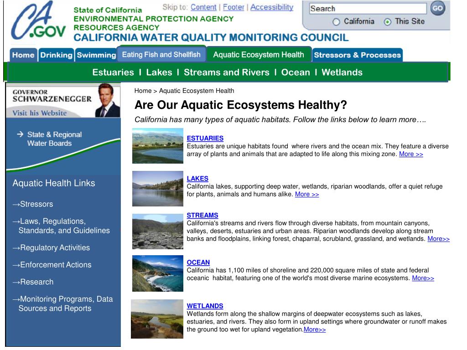Click the Governor Schwarzenegger portrait photo

[x=108, y=100]
